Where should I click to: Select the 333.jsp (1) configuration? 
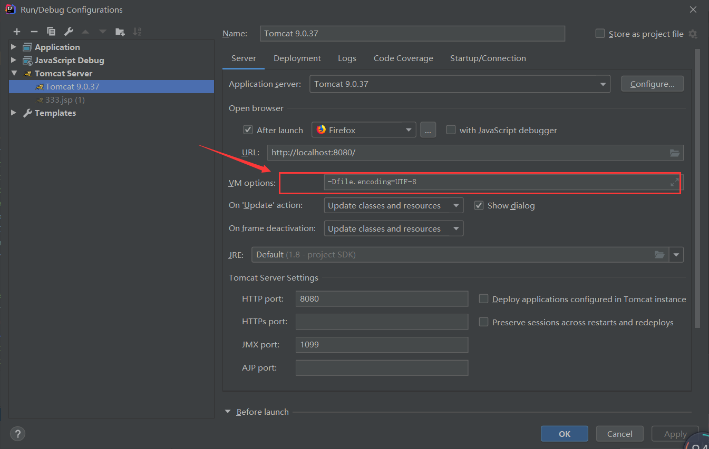pyautogui.click(x=111, y=99)
